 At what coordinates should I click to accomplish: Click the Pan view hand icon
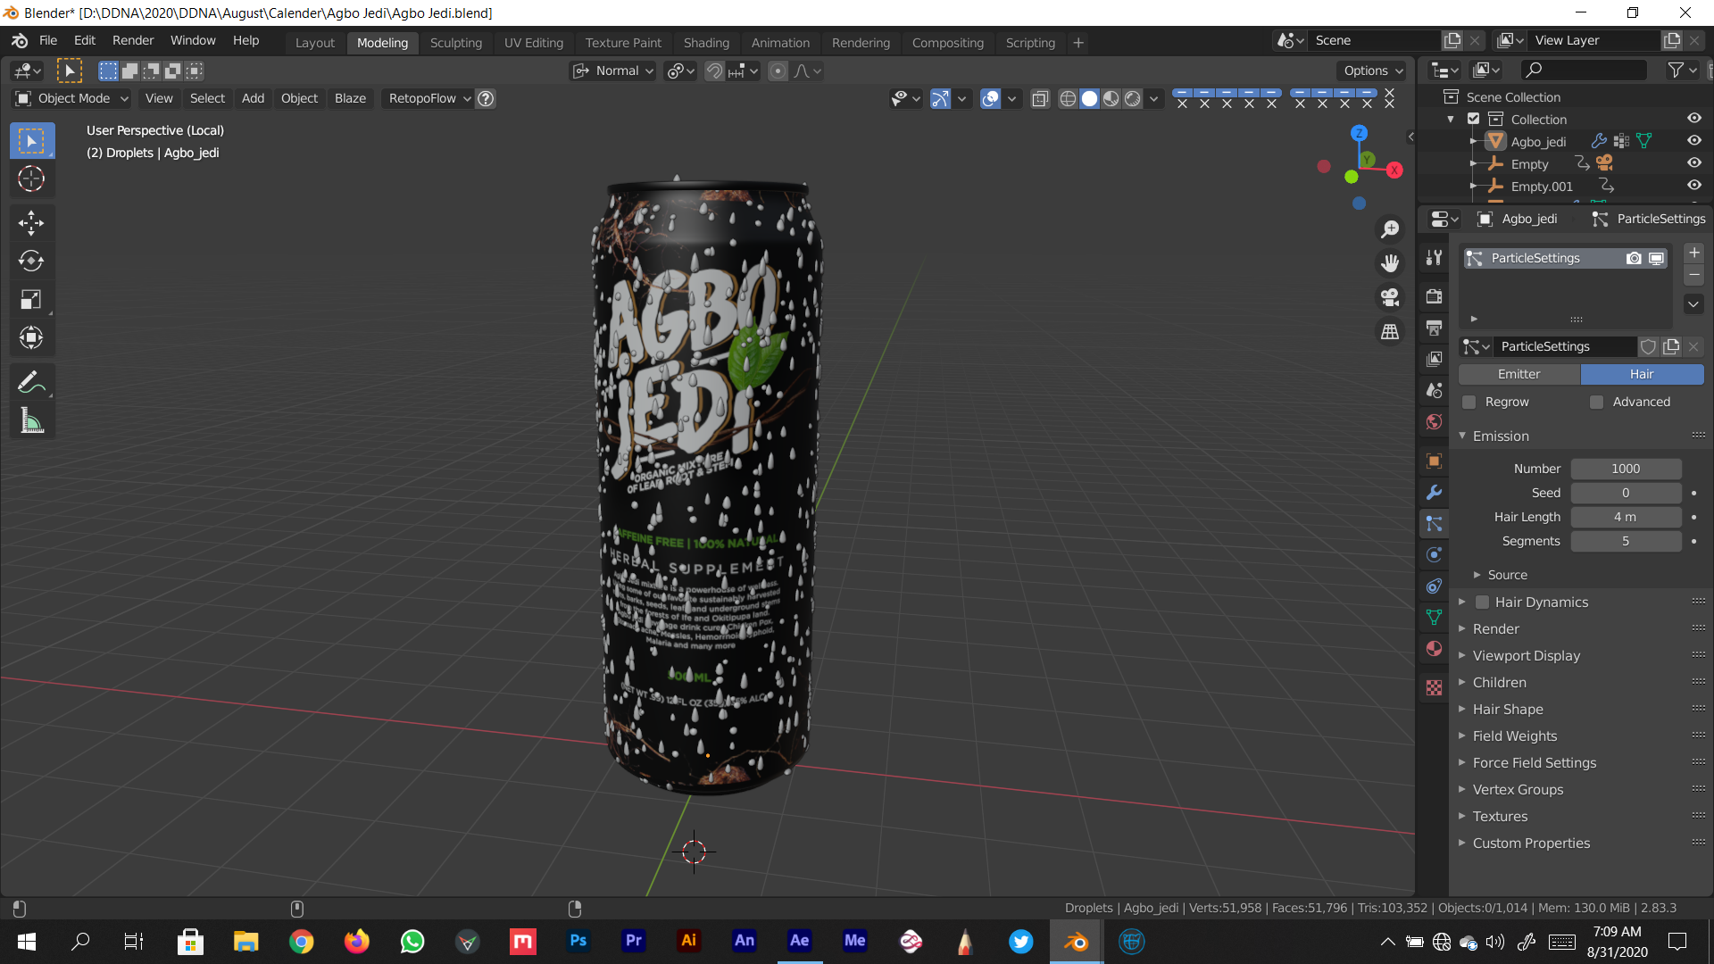click(x=1390, y=263)
